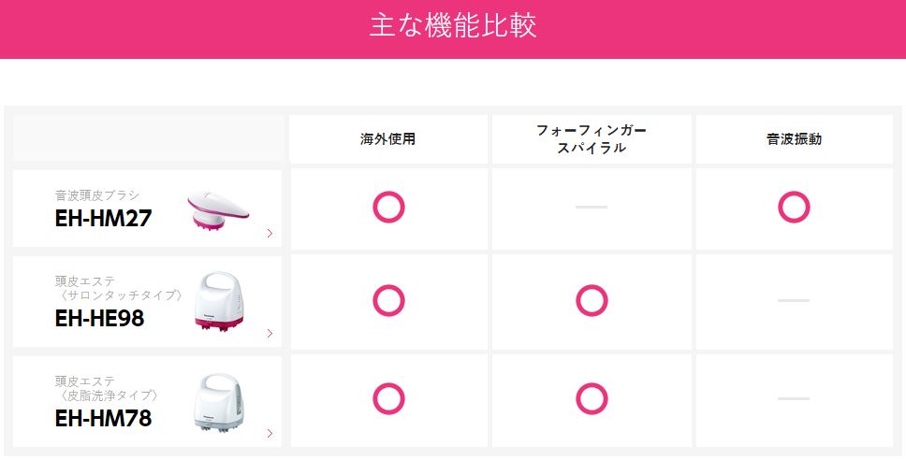This screenshot has height=460, width=906.
Task: Open the EH-HM78 arrow chevron
Action: click(270, 433)
